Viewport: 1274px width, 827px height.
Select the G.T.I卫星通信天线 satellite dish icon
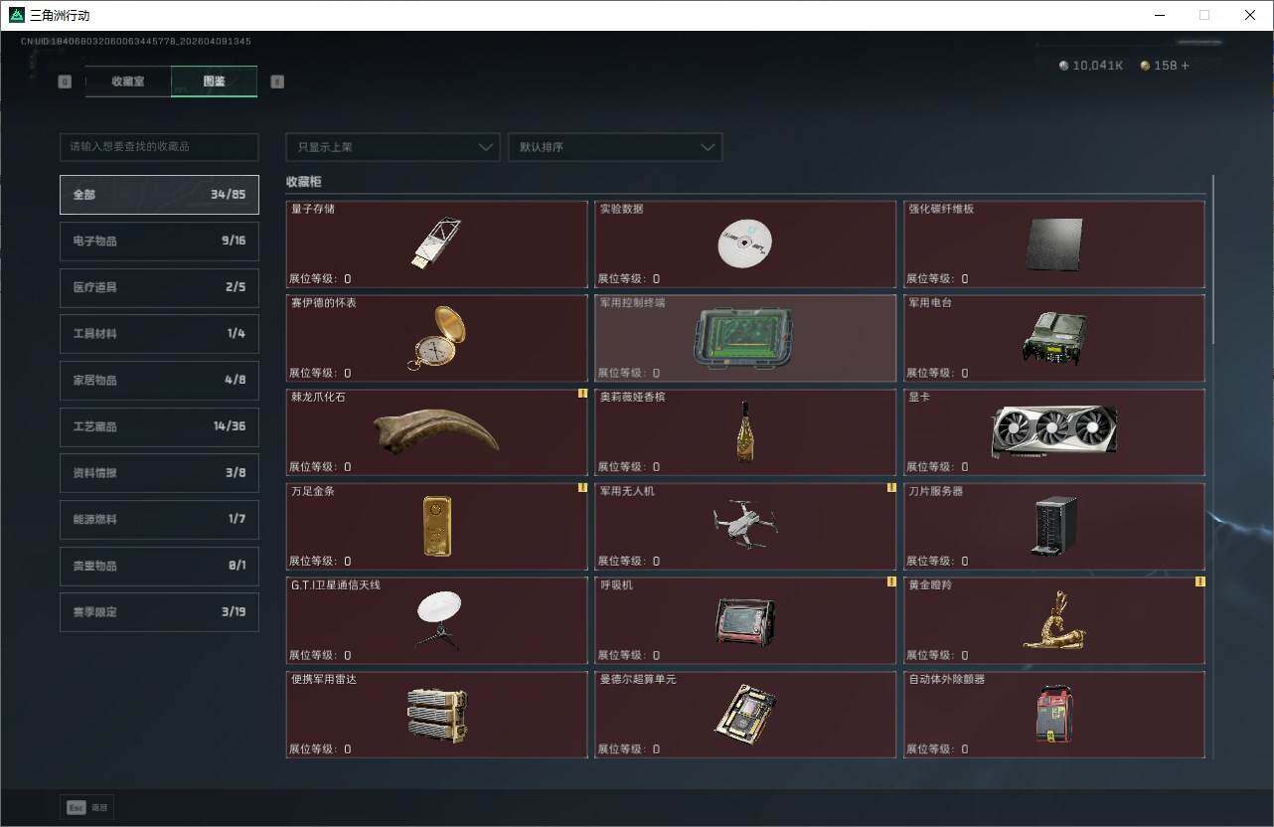pos(437,620)
